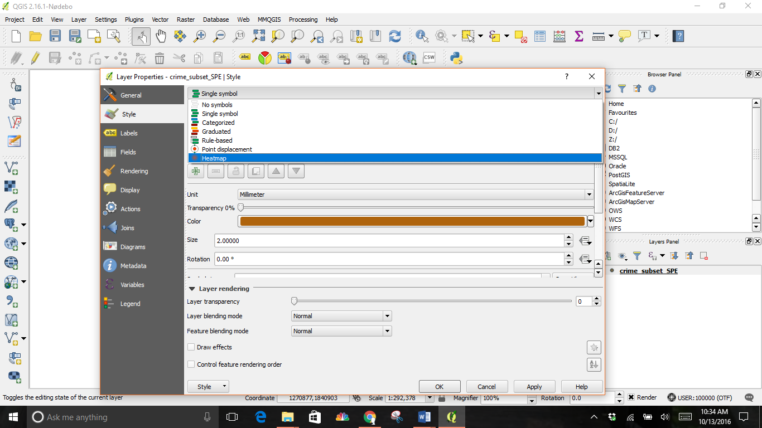Screen dimensions: 762x428
Task: Select Heatmap from the renderer list
Action: [214, 158]
